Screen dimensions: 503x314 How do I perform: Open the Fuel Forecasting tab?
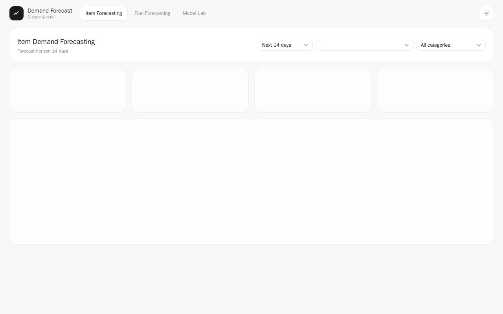(152, 13)
